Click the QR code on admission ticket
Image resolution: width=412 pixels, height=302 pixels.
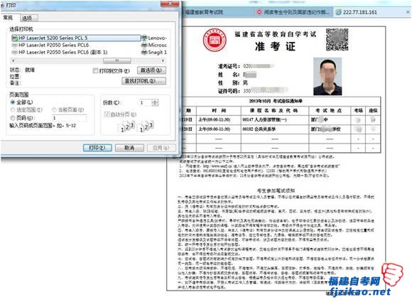[337, 39]
